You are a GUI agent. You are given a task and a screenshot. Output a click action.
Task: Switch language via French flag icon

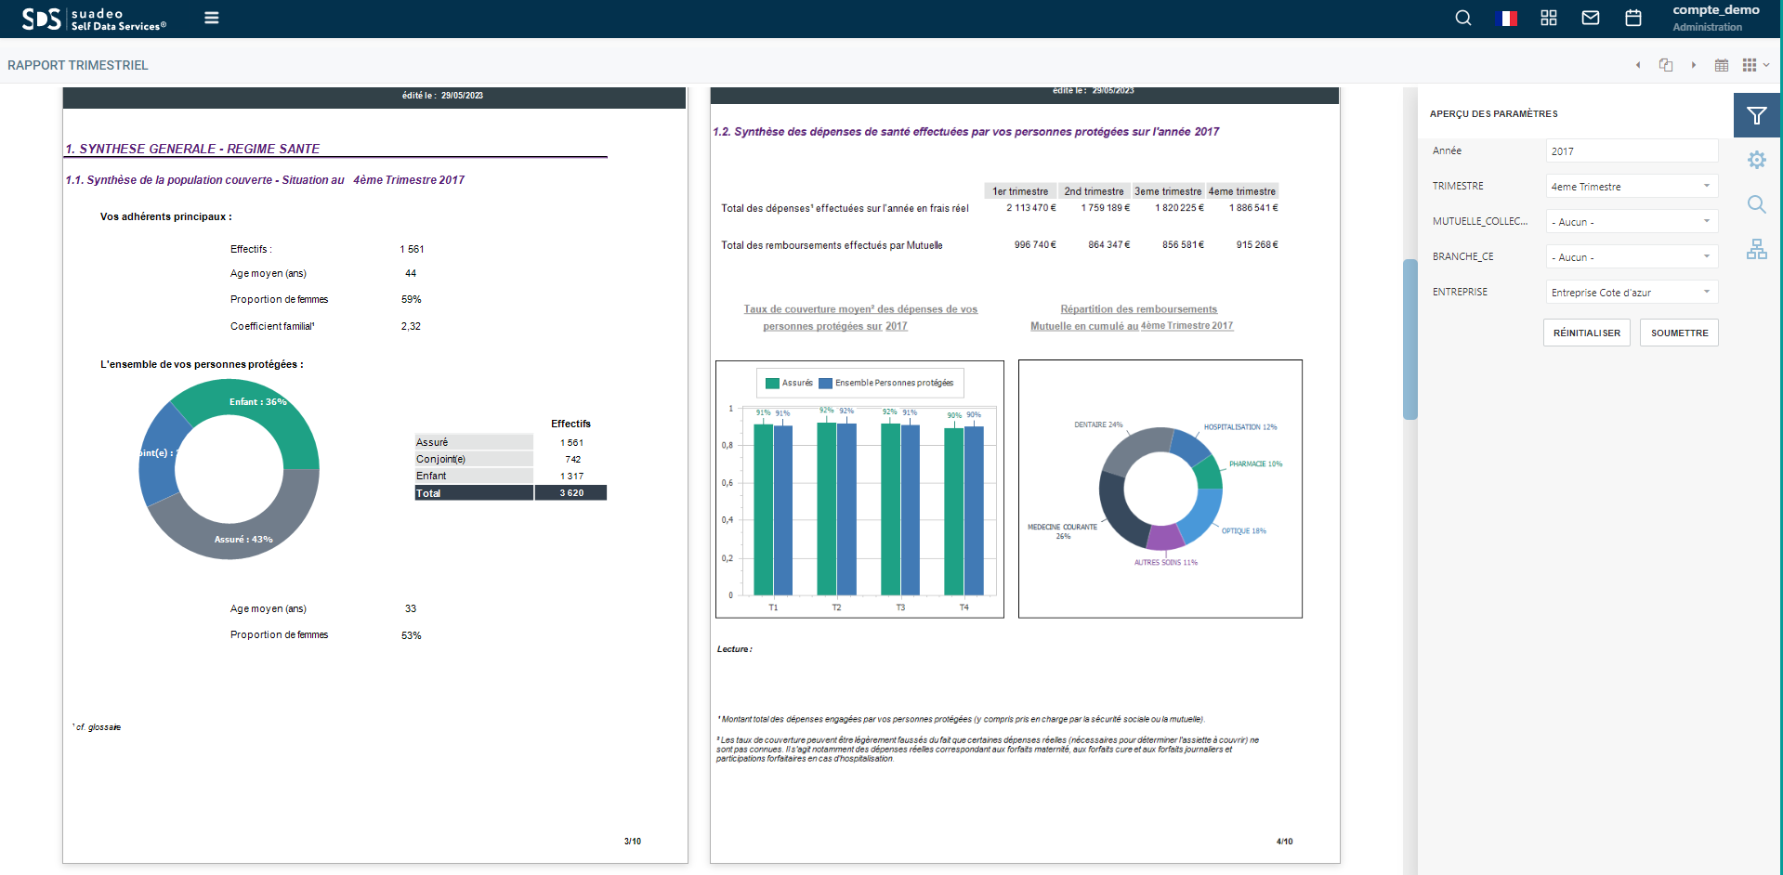pos(1509,18)
